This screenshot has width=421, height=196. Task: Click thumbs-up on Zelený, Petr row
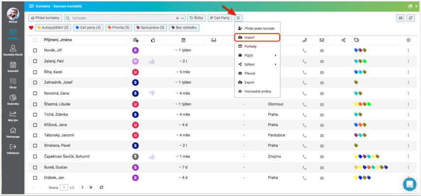pos(152,61)
